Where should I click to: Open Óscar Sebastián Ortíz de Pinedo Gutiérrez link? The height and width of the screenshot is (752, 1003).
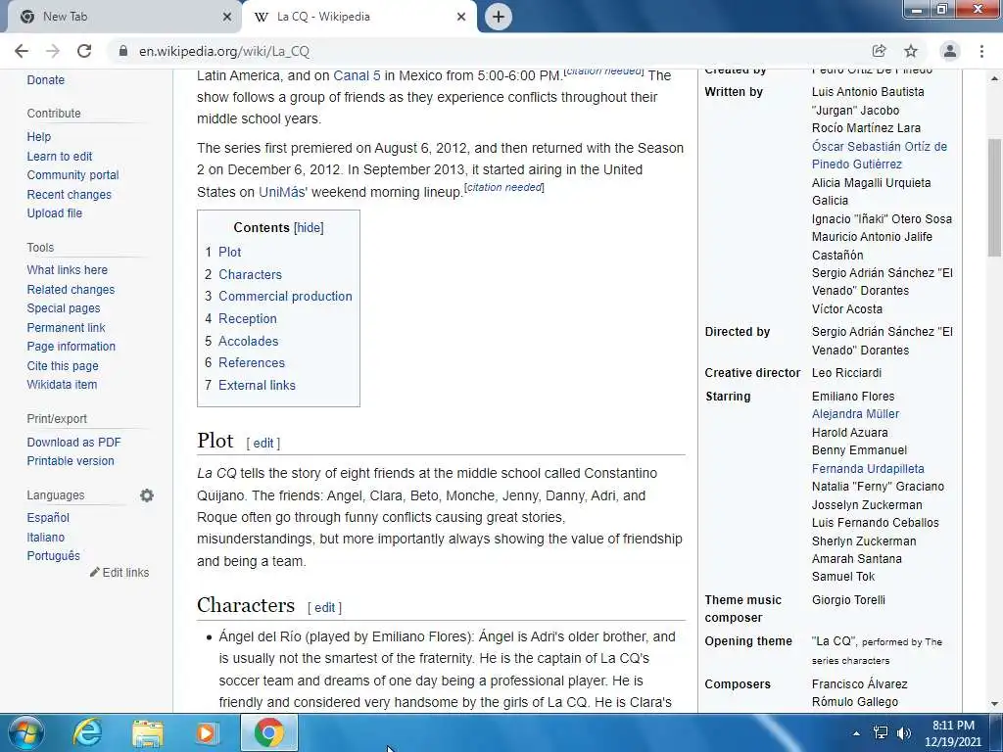pyautogui.click(x=879, y=156)
